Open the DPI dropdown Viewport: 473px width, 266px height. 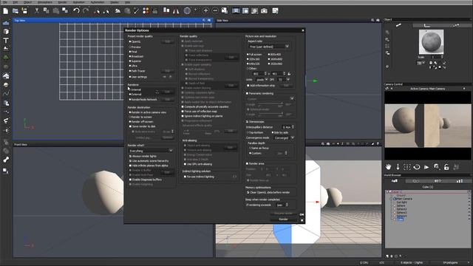[x=284, y=80]
